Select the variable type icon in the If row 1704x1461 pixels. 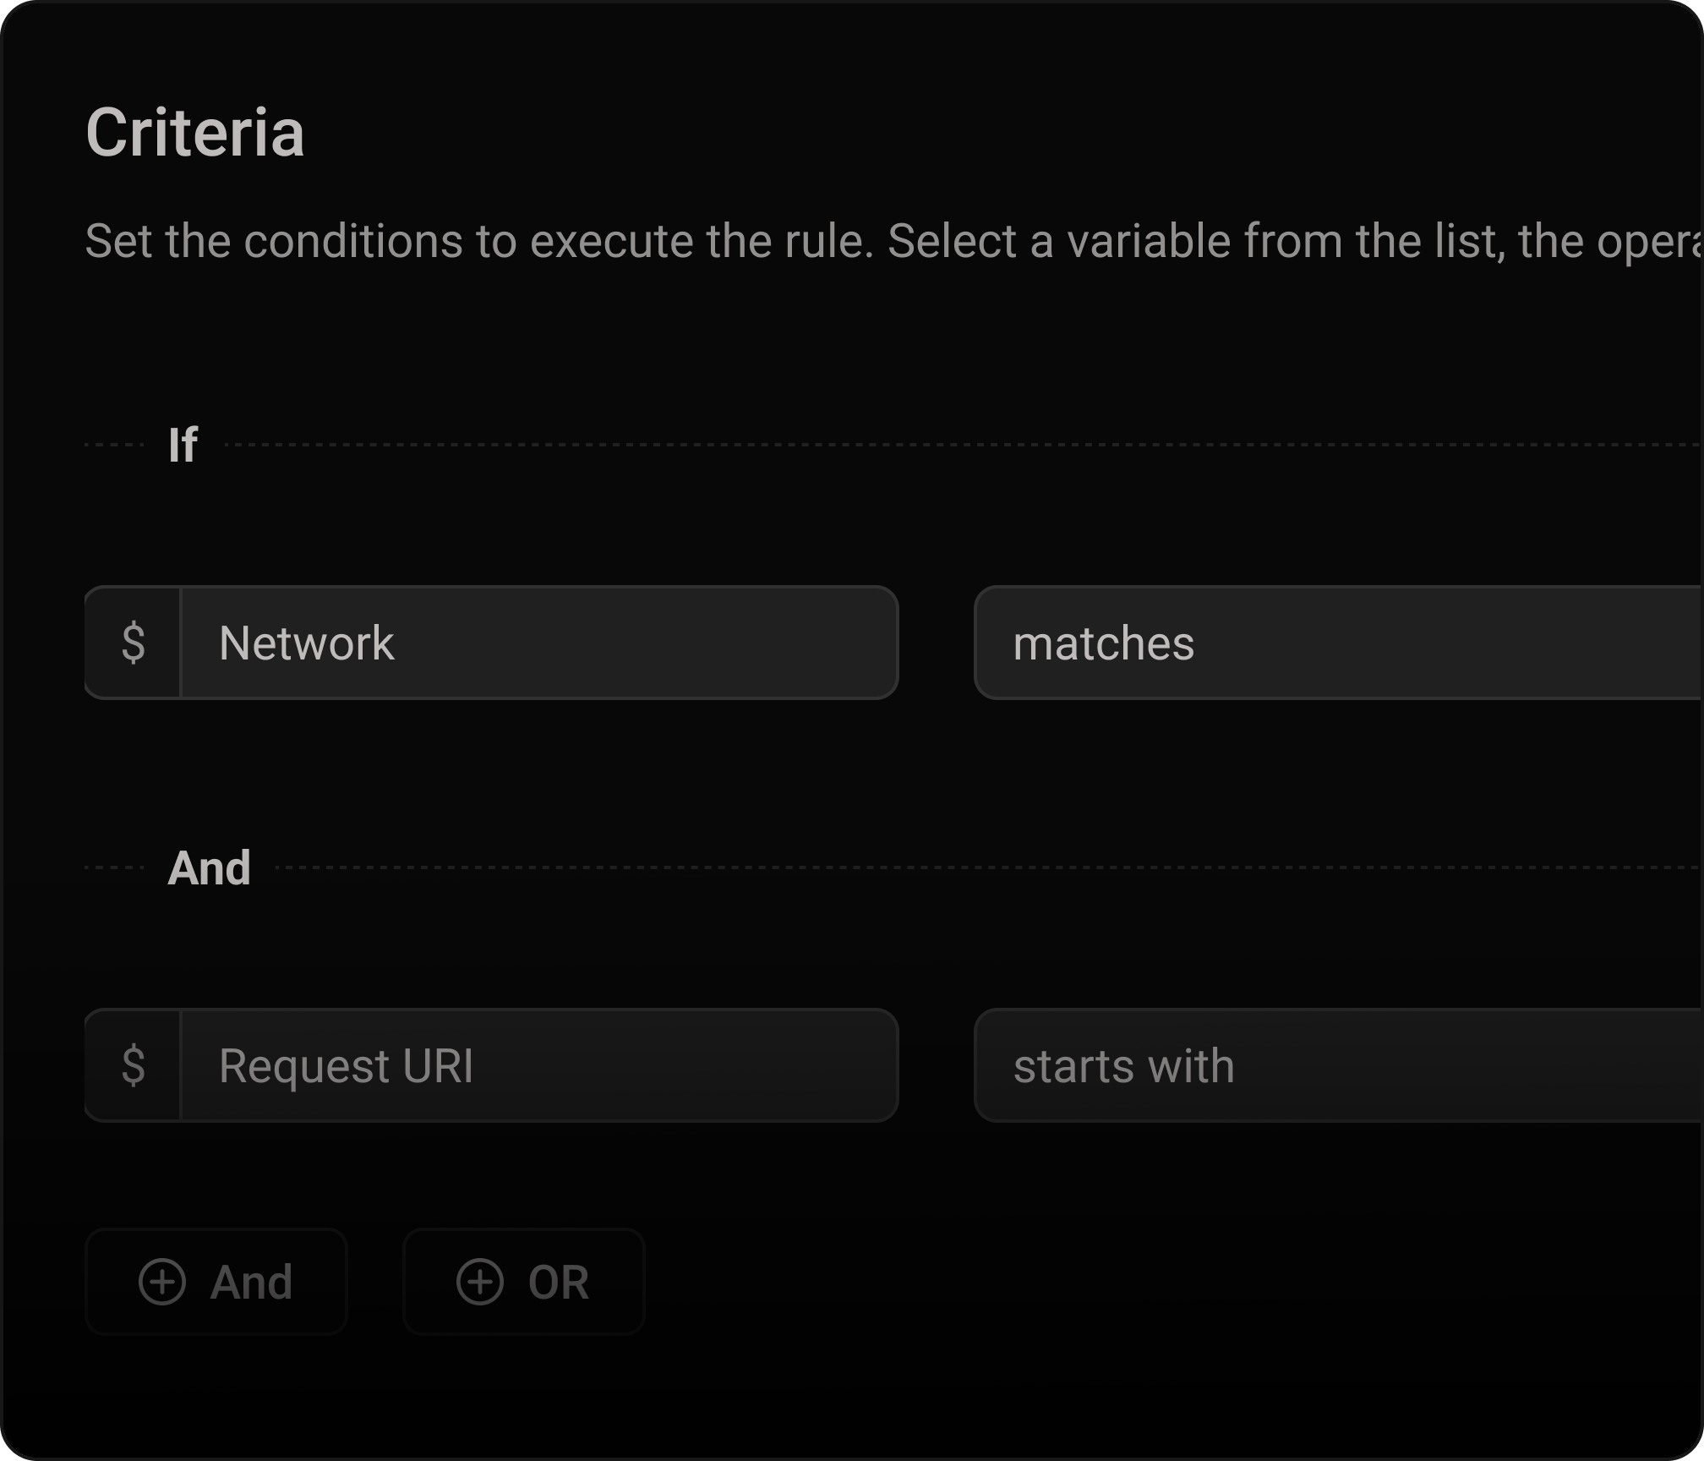click(x=134, y=643)
